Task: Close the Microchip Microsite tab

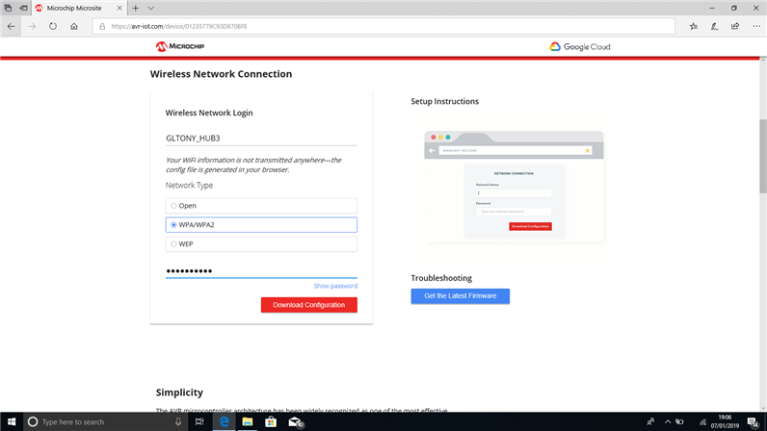Action: pos(119,8)
